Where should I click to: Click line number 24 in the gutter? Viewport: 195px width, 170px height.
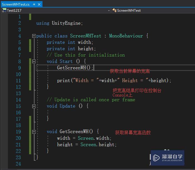pos(18,164)
